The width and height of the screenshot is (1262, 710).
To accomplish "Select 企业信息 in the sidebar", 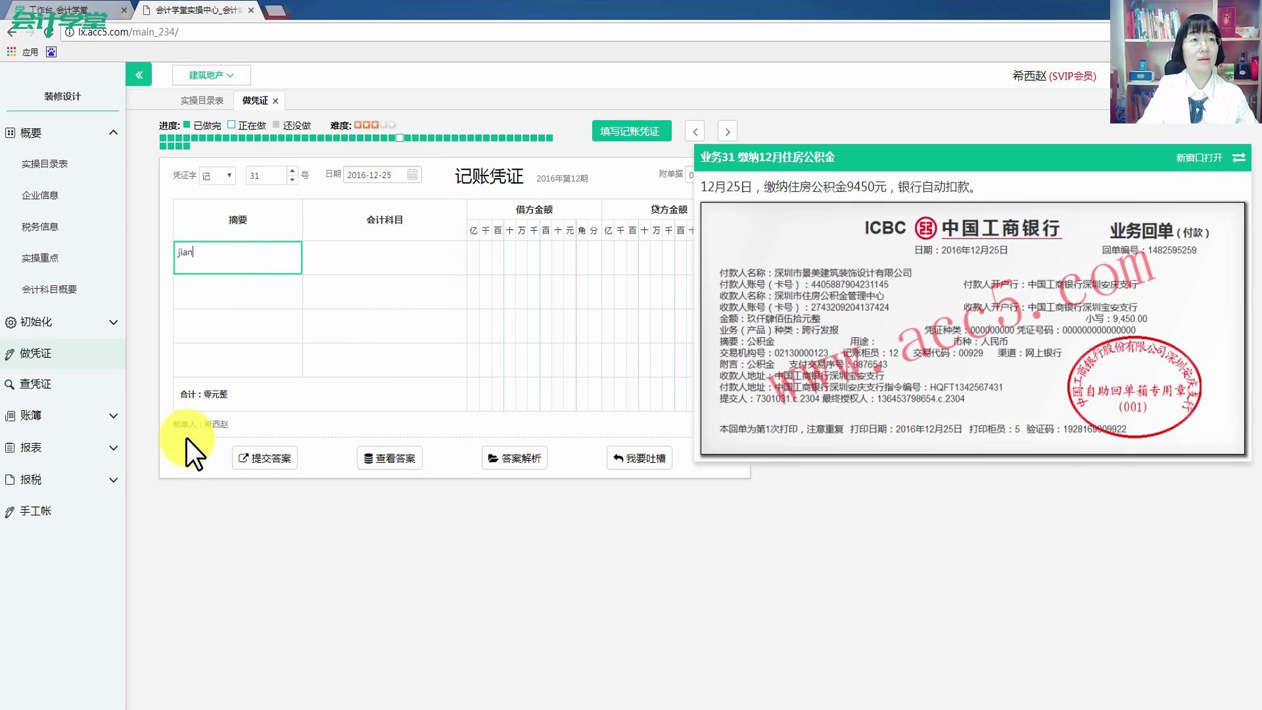I will point(40,195).
